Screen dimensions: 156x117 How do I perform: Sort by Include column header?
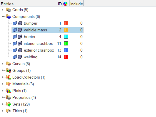coord(77,4)
